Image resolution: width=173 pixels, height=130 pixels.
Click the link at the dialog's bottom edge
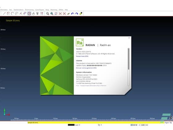tap(91, 86)
